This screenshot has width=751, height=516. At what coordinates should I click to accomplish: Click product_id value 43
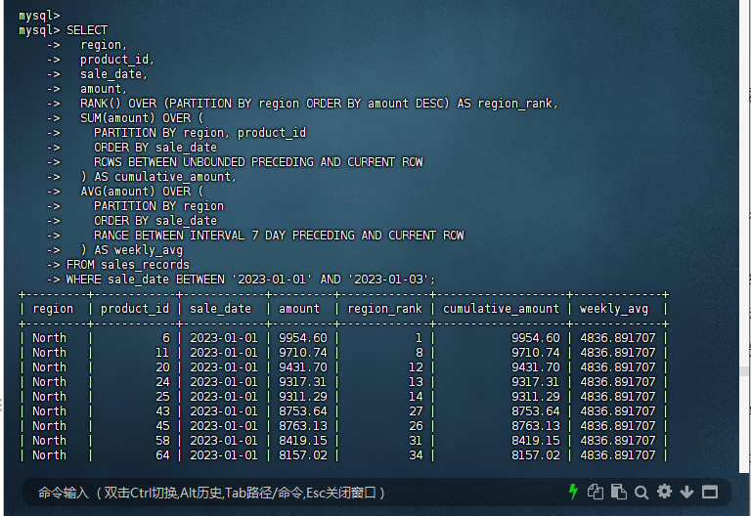162,411
